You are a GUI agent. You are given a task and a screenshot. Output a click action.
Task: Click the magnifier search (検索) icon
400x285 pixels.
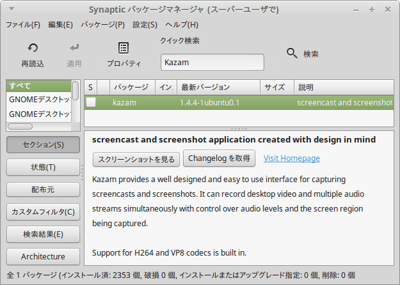(292, 54)
